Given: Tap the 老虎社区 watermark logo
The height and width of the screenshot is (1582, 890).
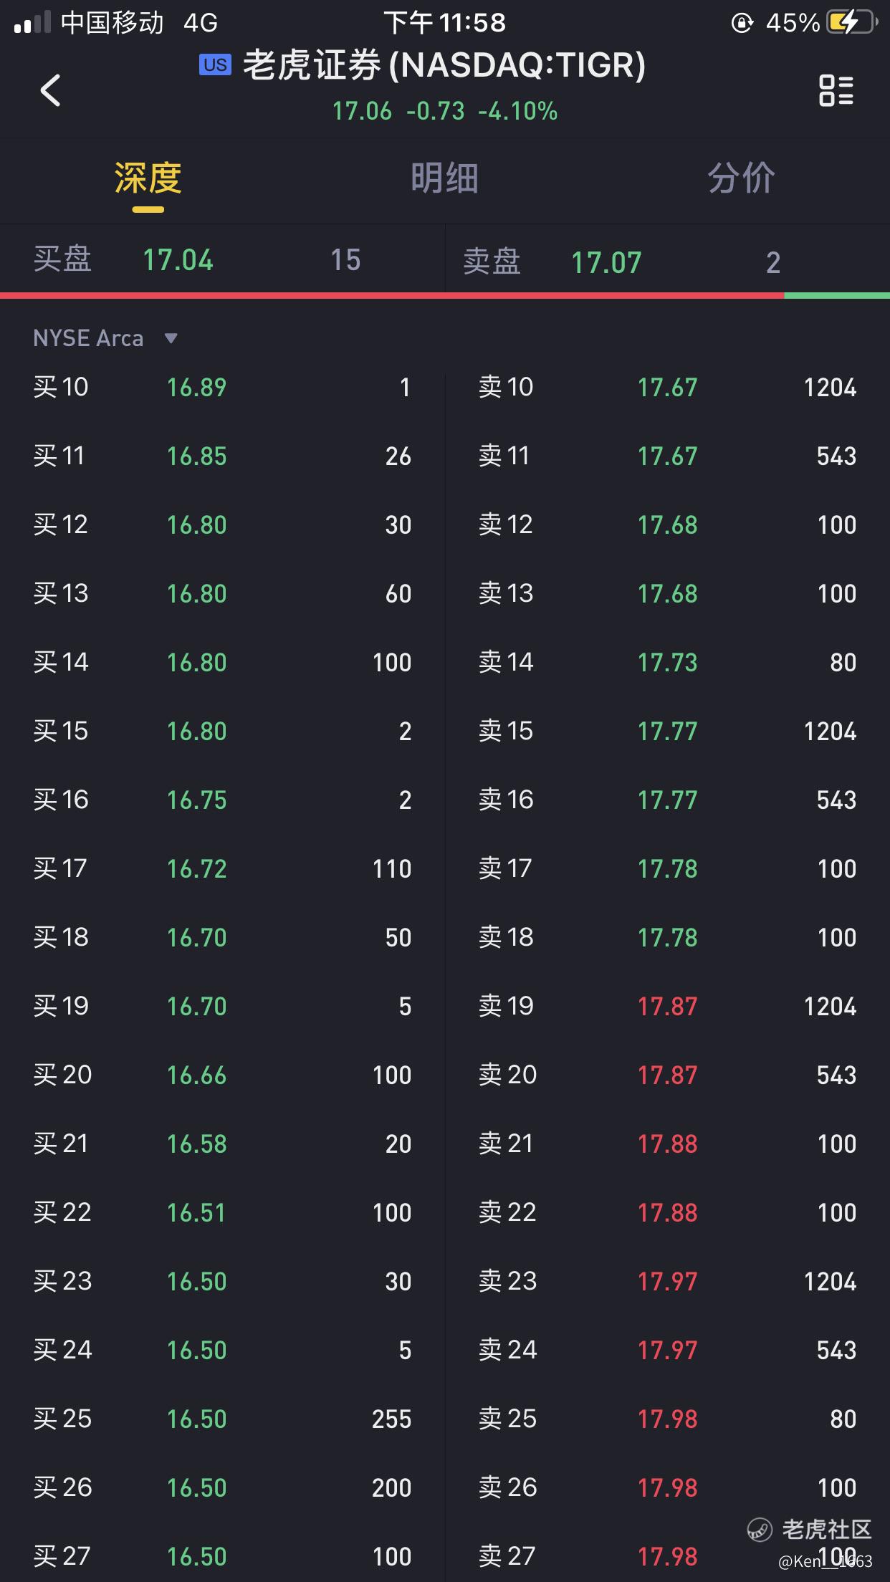Looking at the screenshot, I should [810, 1529].
